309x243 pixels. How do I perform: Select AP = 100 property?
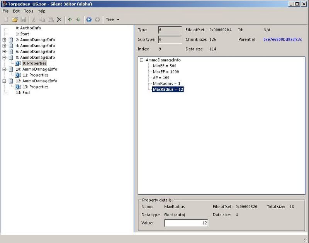tap(161, 78)
